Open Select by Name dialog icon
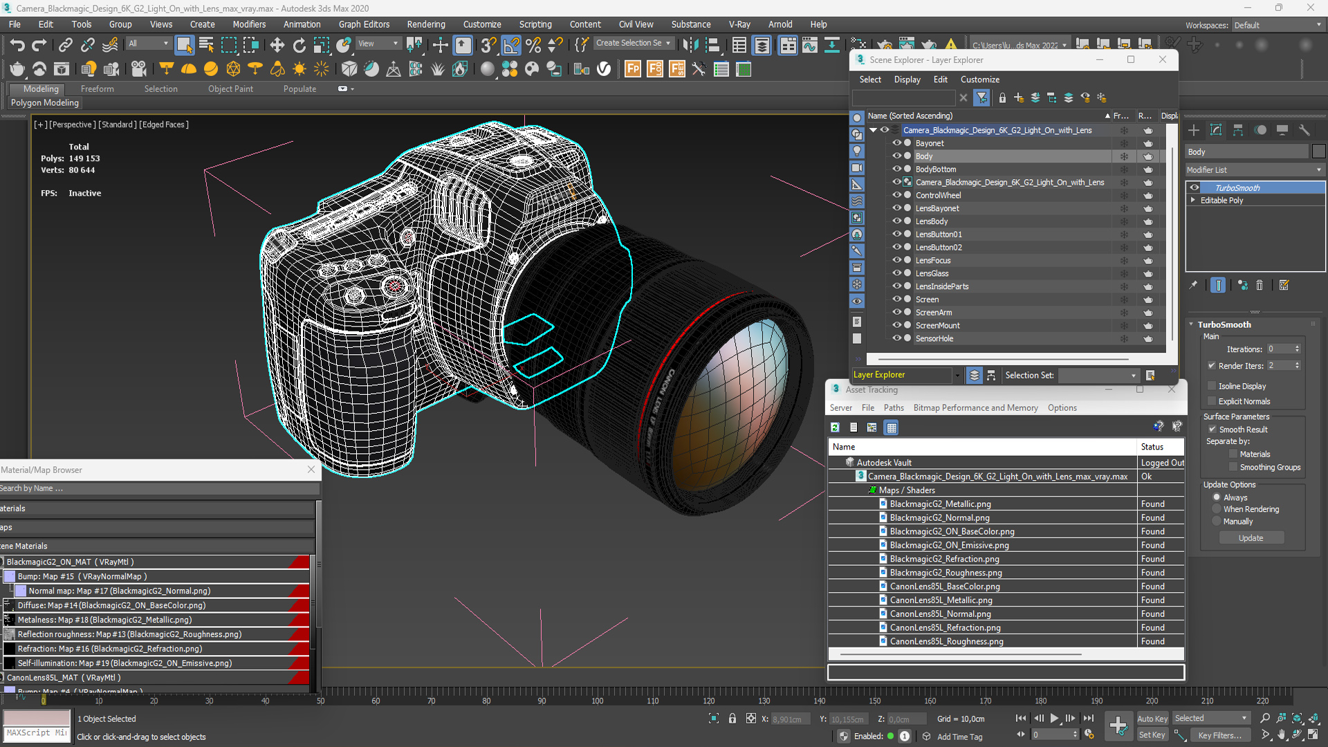Image resolution: width=1328 pixels, height=747 pixels. 206,45
